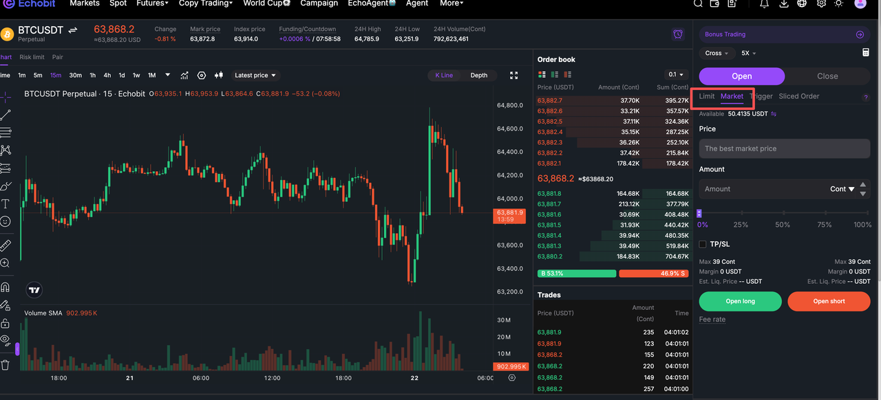881x400 pixels.
Task: Select the Sliced Order tab
Action: (799, 96)
